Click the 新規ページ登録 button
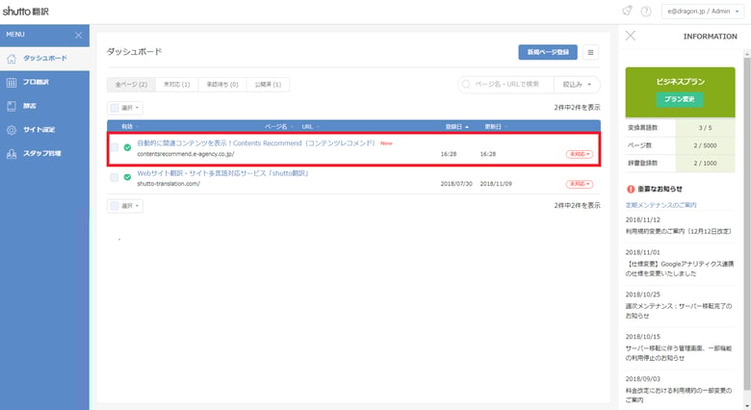751x410 pixels. coord(548,52)
